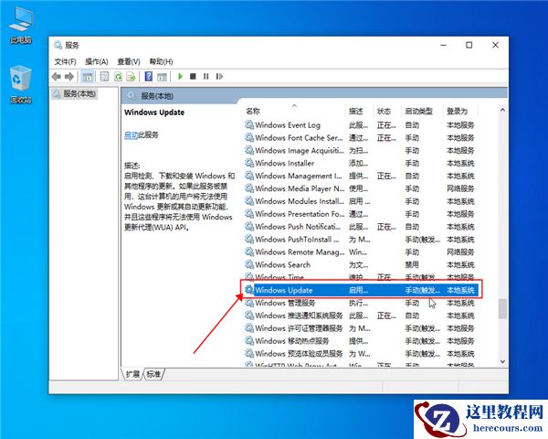The image size is (548, 439).
Task: Switch to the 标准 tab
Action: 153,374
